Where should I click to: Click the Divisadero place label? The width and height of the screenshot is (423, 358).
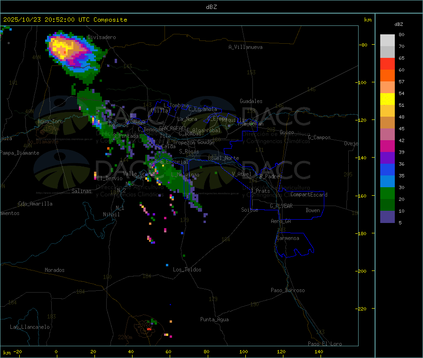coord(102,37)
